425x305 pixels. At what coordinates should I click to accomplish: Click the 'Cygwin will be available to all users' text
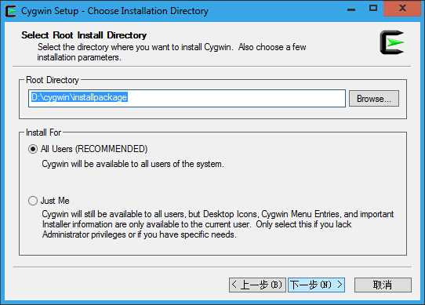coord(133,164)
